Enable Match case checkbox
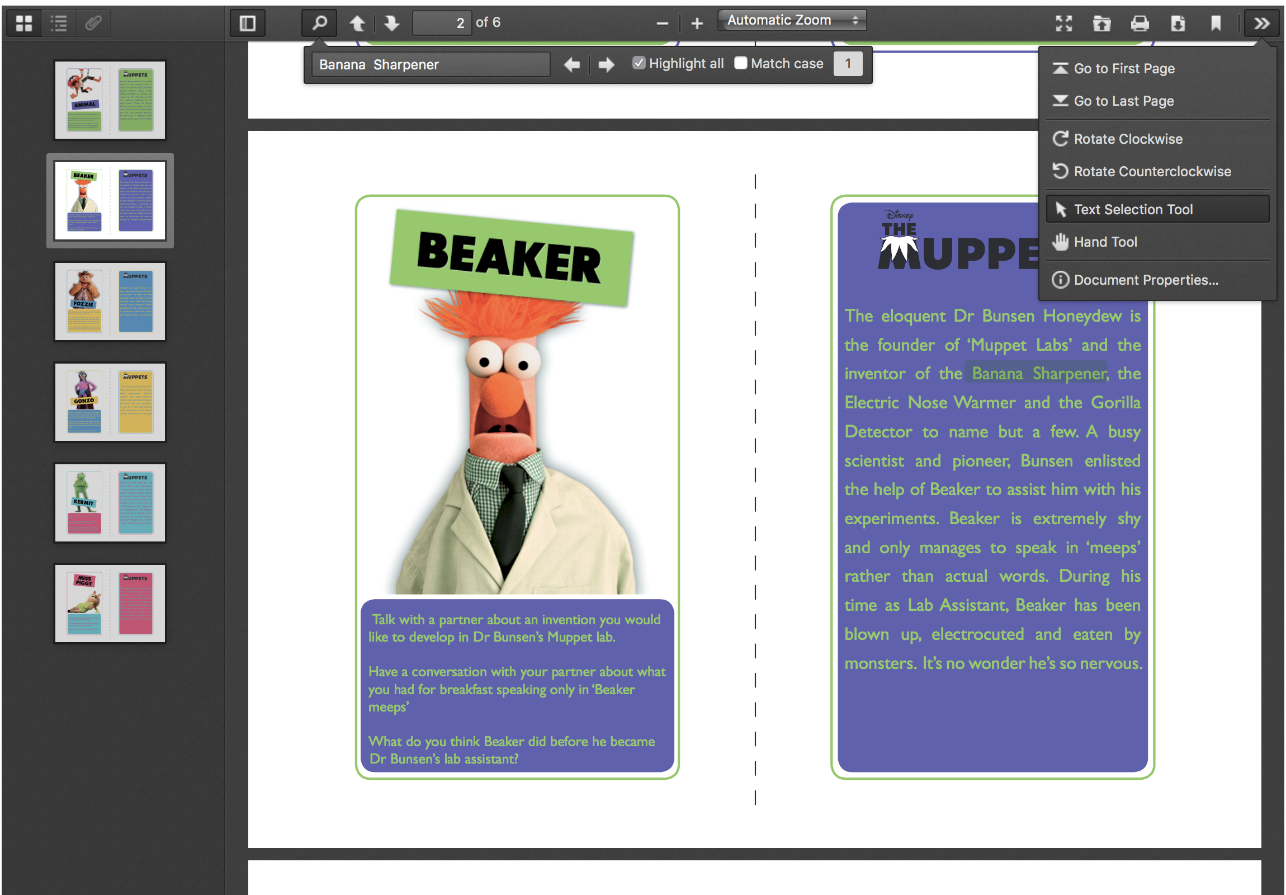The width and height of the screenshot is (1286, 895). click(x=740, y=63)
